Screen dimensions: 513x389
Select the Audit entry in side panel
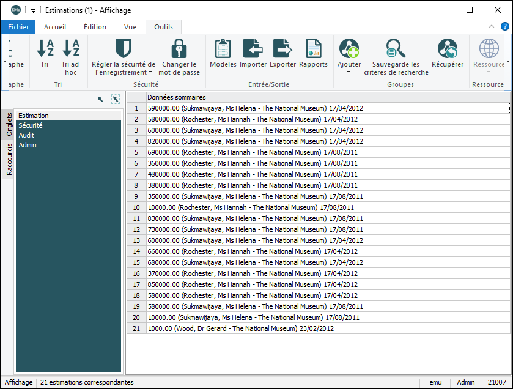(26, 135)
